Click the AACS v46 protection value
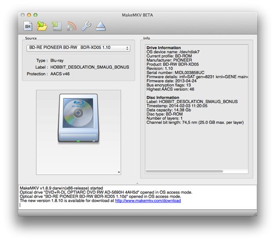This screenshot has width=273, height=239. click(60, 74)
